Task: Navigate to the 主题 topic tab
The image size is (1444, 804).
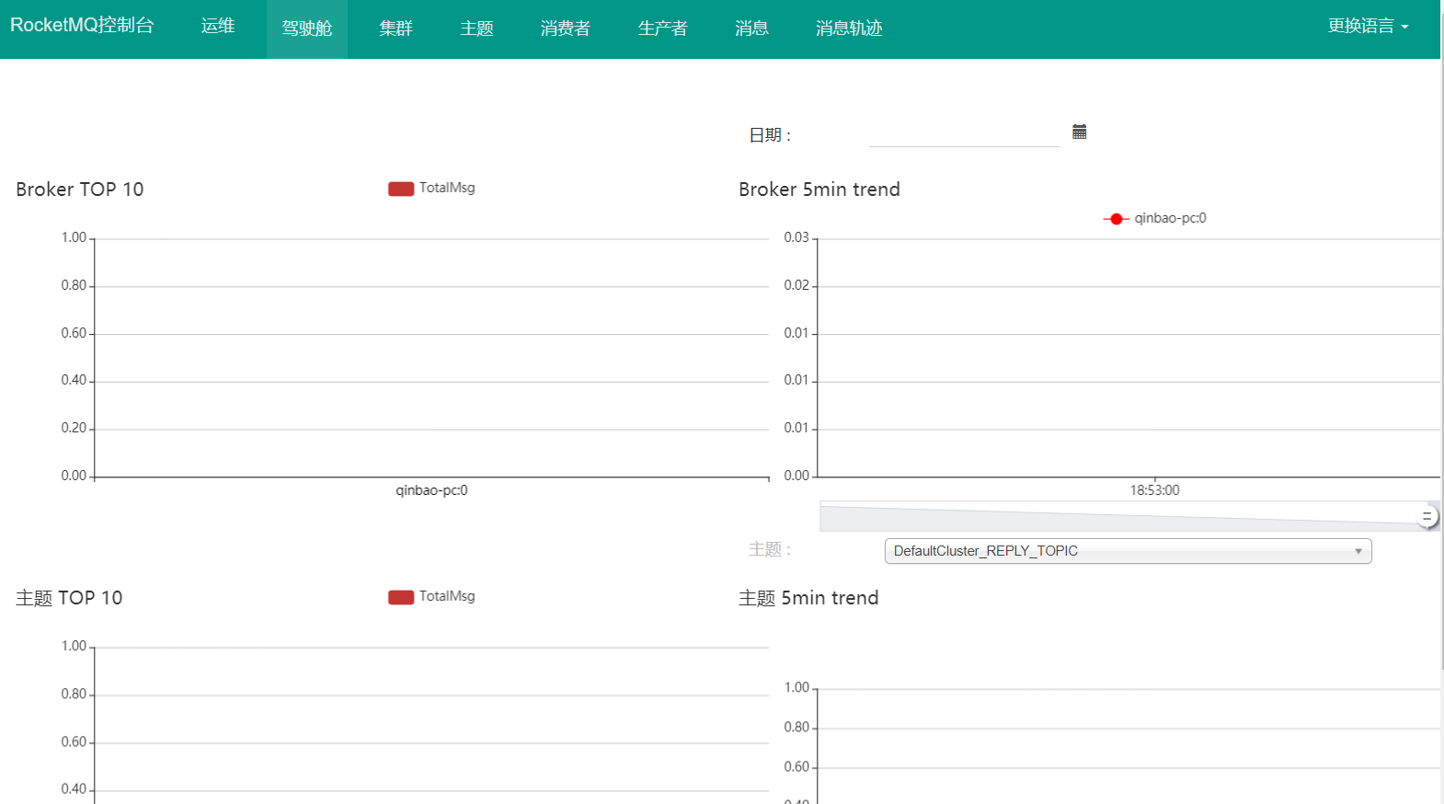Action: point(476,29)
